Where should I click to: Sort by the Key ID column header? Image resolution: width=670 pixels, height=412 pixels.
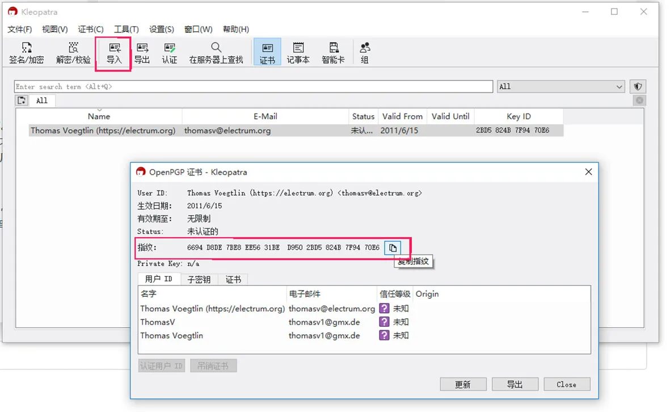(519, 116)
